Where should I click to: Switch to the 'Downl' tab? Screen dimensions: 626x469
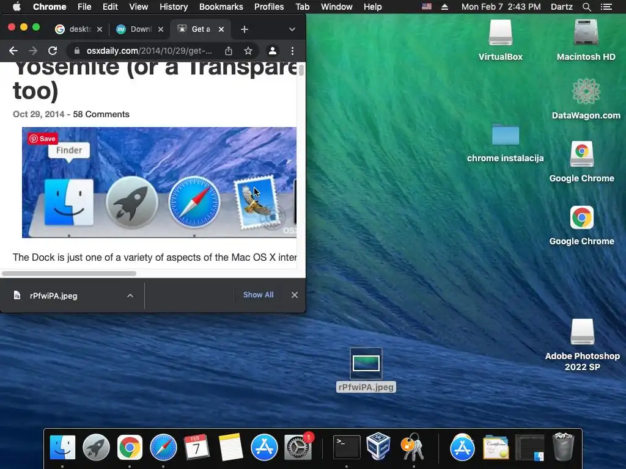point(139,29)
